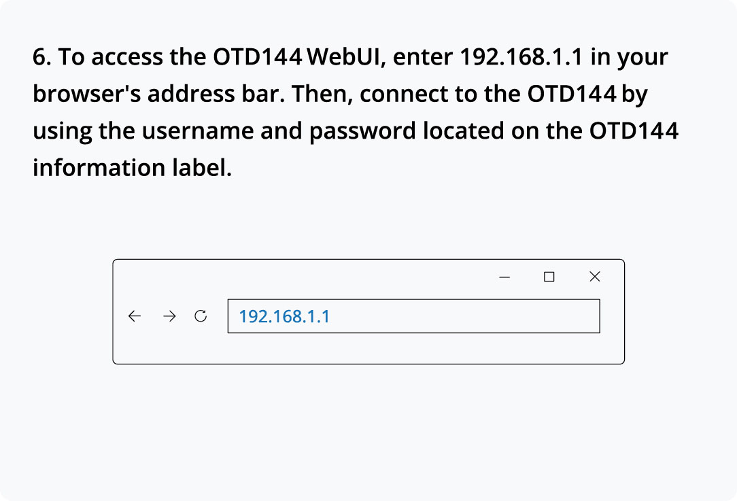Minimize the illustrated browser window
Viewport: 737px width, 501px height.
[x=504, y=277]
